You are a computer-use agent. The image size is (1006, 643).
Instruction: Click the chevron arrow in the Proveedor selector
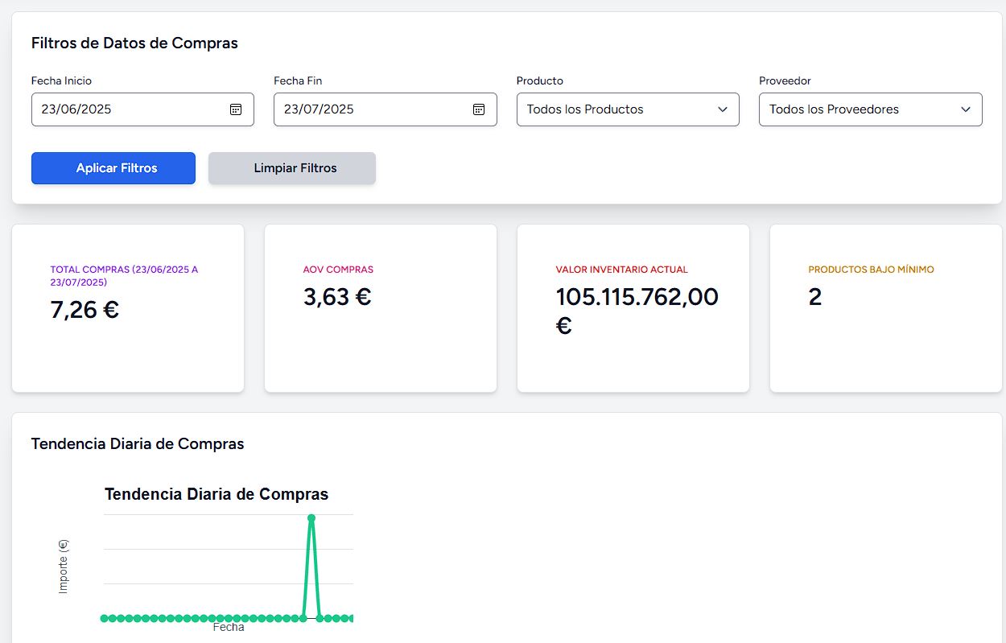(x=965, y=109)
